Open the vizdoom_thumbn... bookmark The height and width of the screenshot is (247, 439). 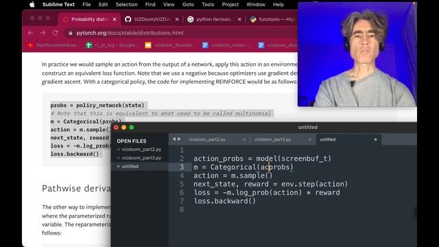point(169,45)
